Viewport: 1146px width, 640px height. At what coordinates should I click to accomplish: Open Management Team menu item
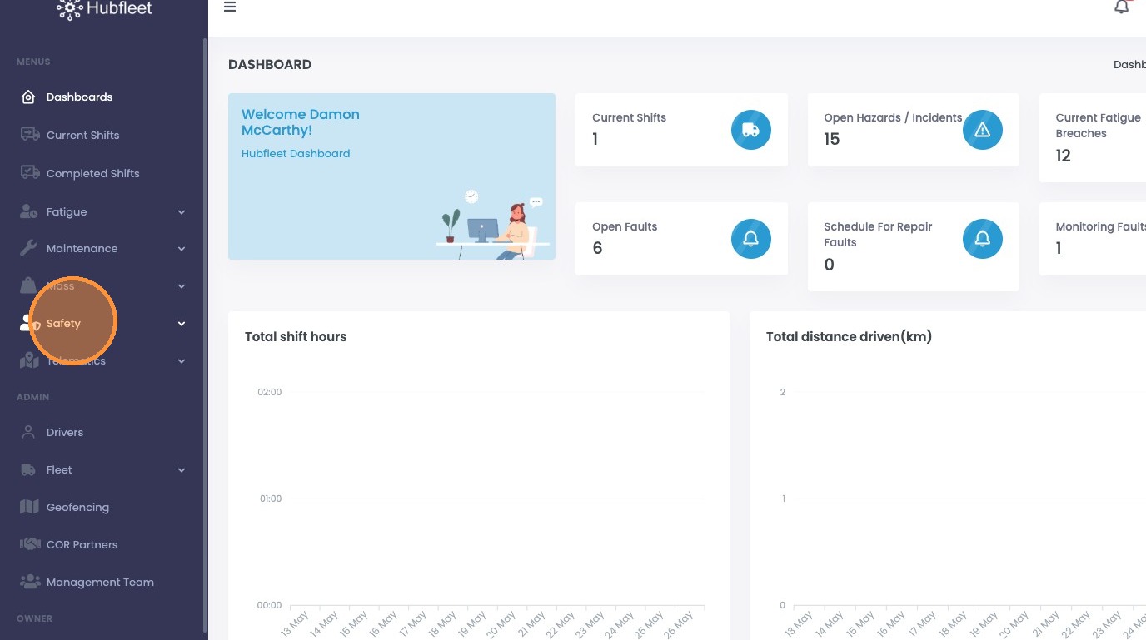pyautogui.click(x=102, y=583)
